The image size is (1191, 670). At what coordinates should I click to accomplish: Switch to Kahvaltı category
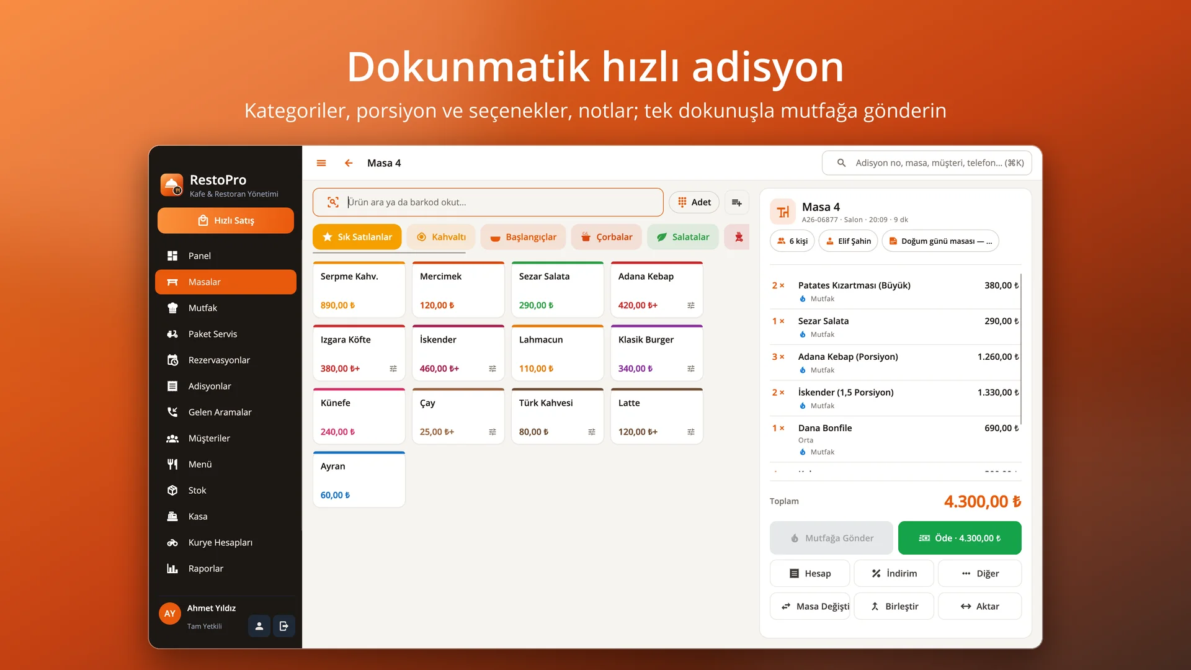(x=441, y=237)
